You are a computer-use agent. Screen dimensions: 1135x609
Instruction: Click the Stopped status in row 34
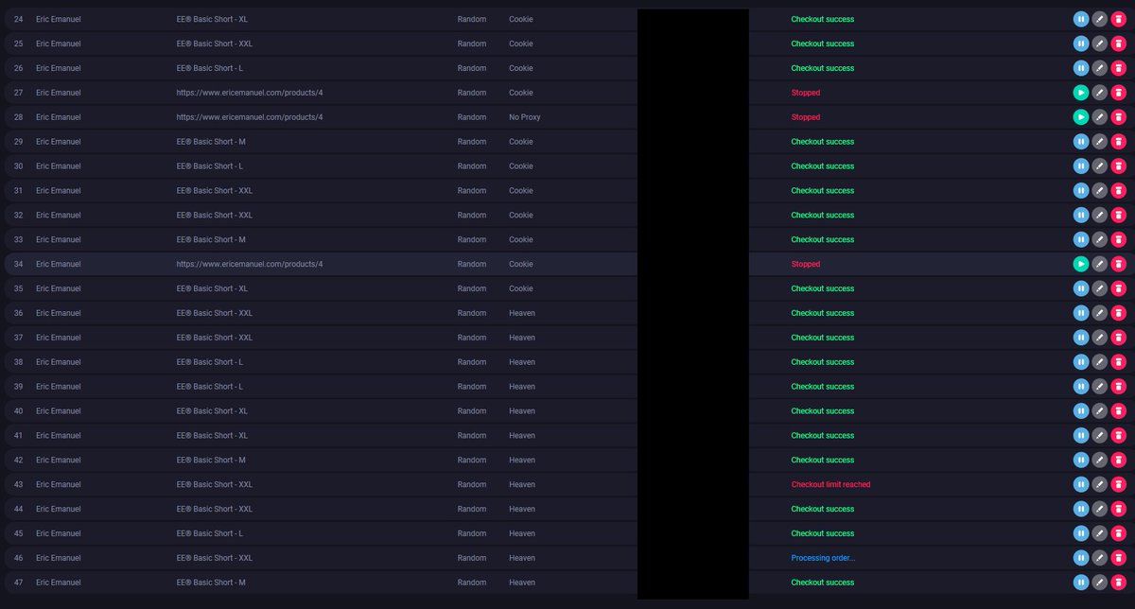click(806, 264)
